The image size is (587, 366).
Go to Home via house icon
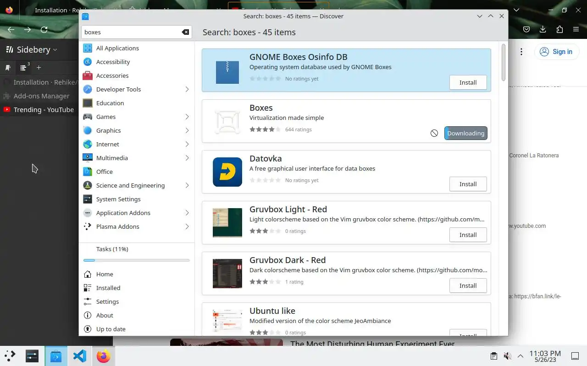88,274
